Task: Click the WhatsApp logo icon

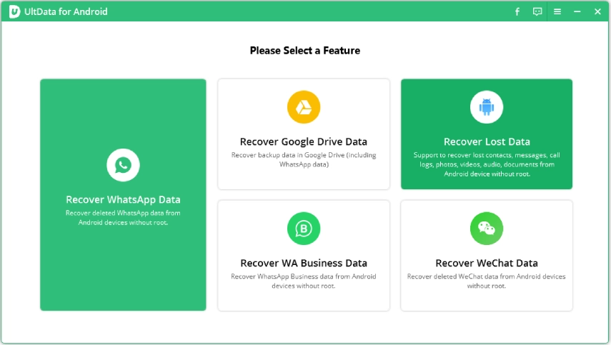Action: tap(123, 166)
